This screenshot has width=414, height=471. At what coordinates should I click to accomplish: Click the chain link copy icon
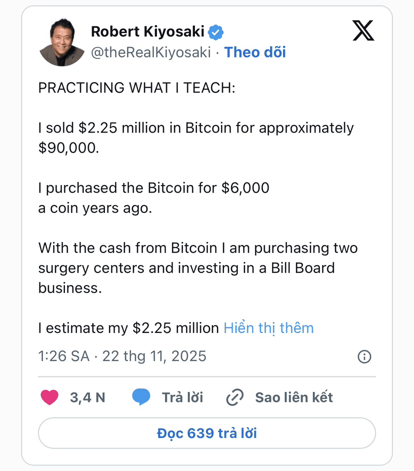234,397
